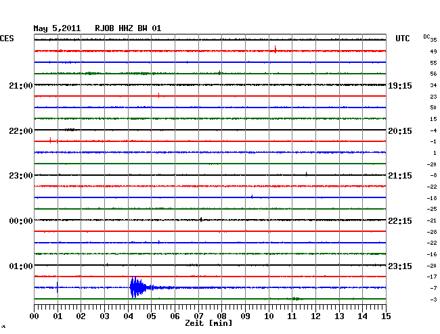Click DC offset value "50"
The height and width of the screenshot is (334, 440).
pyautogui.click(x=433, y=108)
